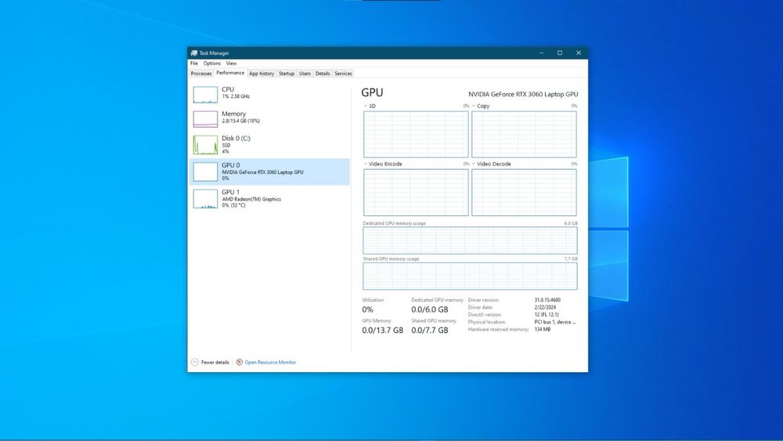Open Resource Monitor link

point(270,362)
